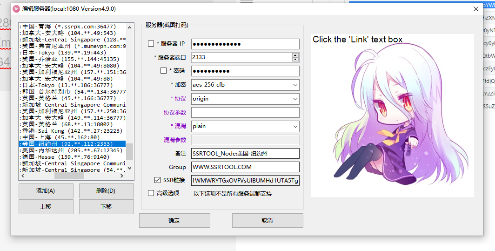Click the ShadowsocksR app icon in title bar
The height and width of the screenshot is (251, 495).
pyautogui.click(x=16, y=9)
